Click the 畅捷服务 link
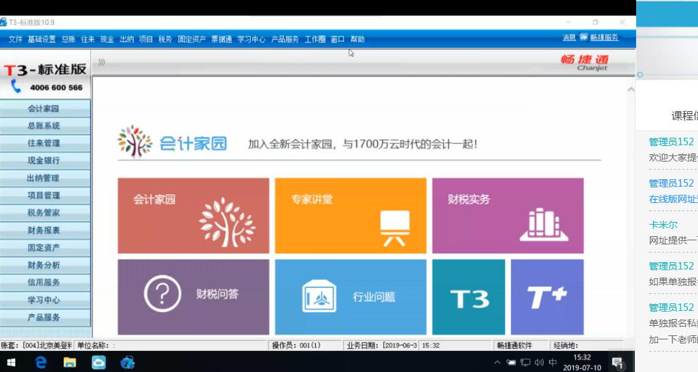 coord(604,38)
